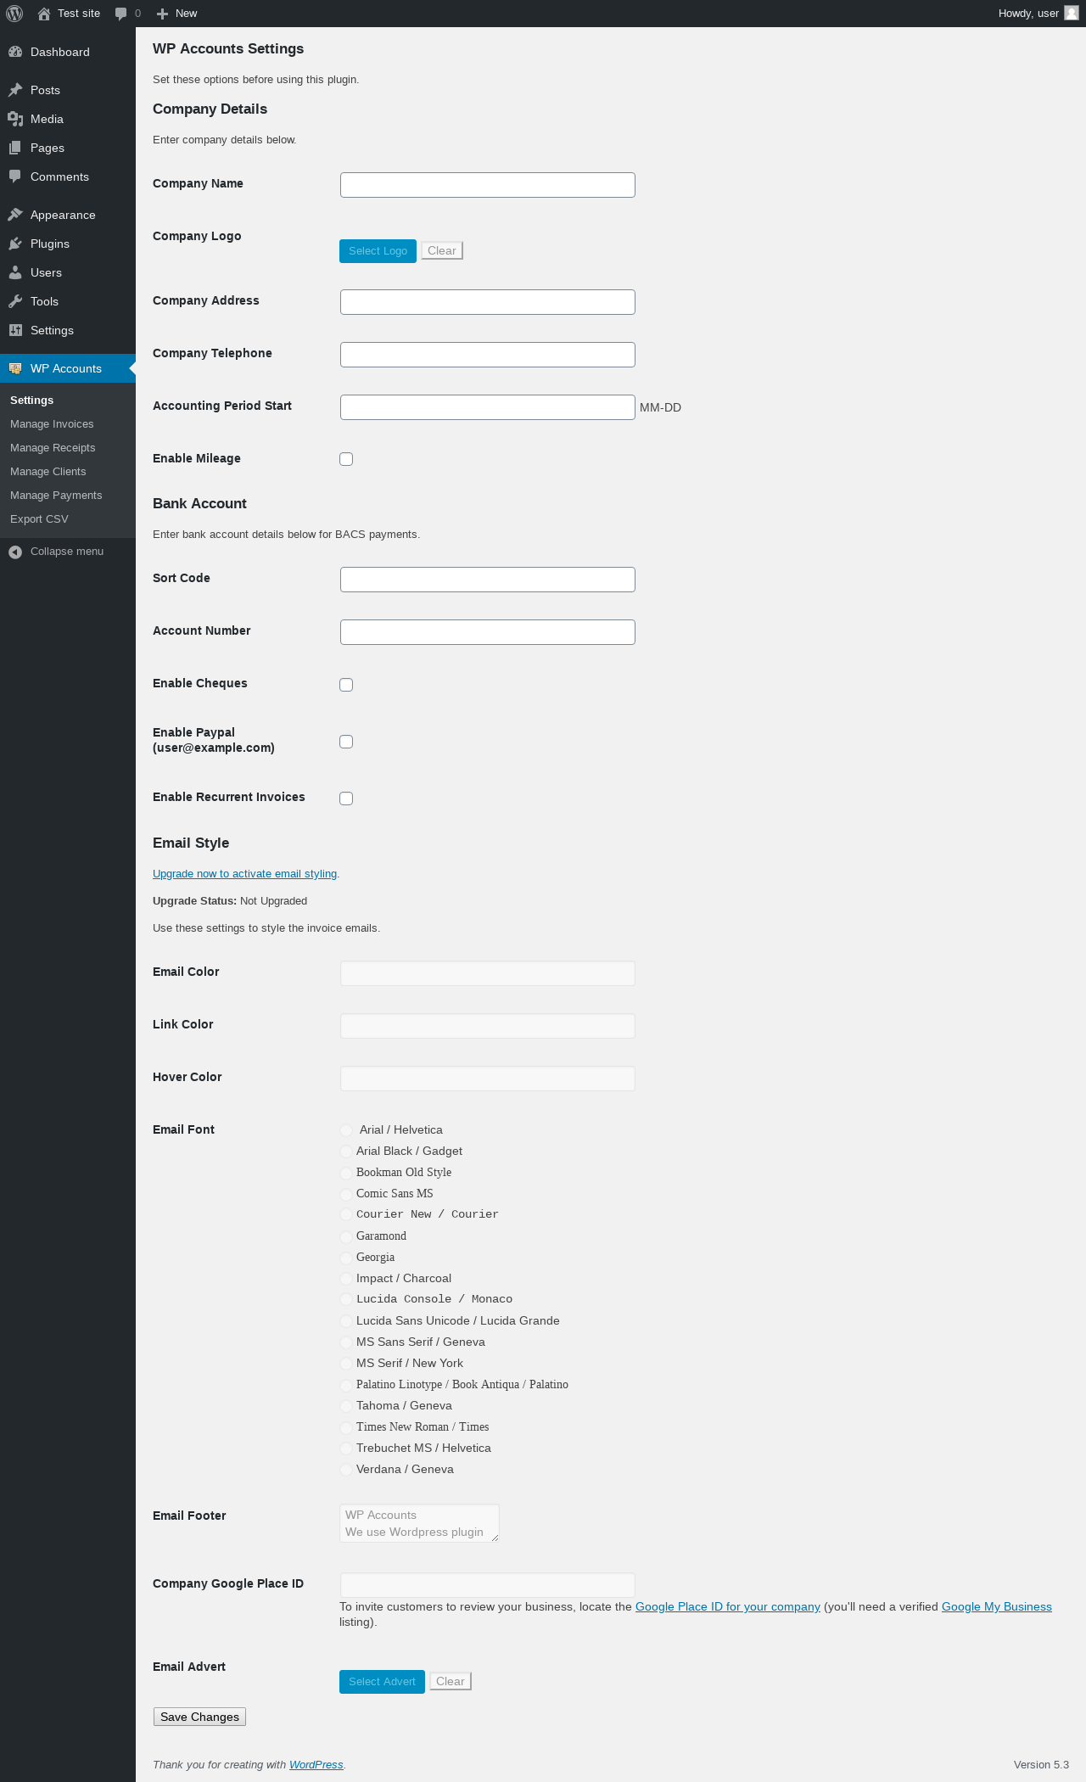1086x1782 pixels.
Task: Open the New content menu
Action: (177, 14)
